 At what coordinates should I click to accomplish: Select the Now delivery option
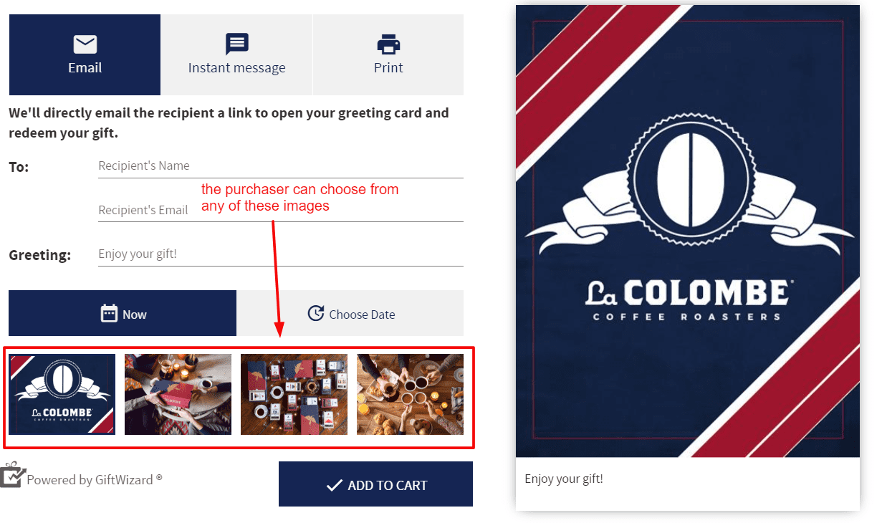click(x=123, y=313)
